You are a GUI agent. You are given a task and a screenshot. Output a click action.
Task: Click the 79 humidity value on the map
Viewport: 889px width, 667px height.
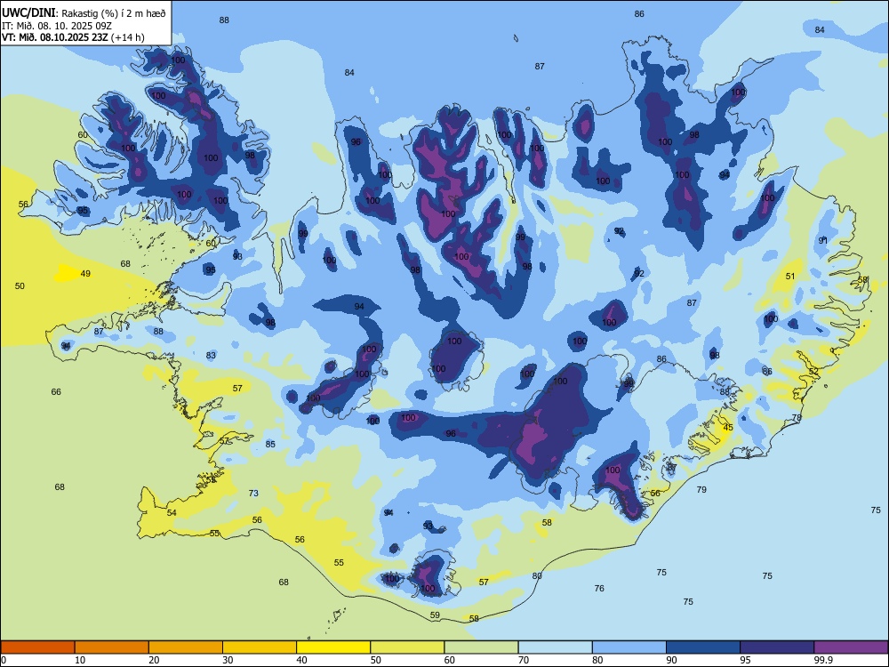[x=701, y=489]
